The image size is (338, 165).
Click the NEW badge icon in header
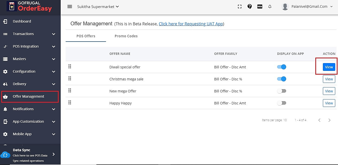[260, 7]
